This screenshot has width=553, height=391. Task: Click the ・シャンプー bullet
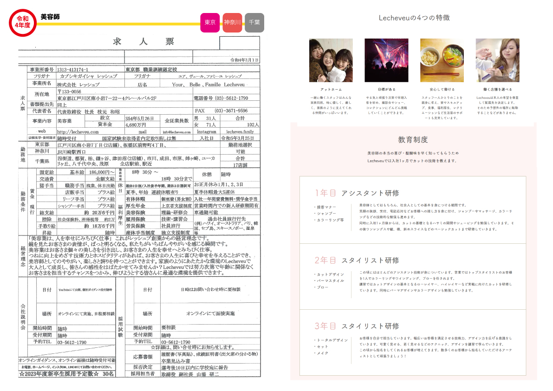pyautogui.click(x=325, y=214)
